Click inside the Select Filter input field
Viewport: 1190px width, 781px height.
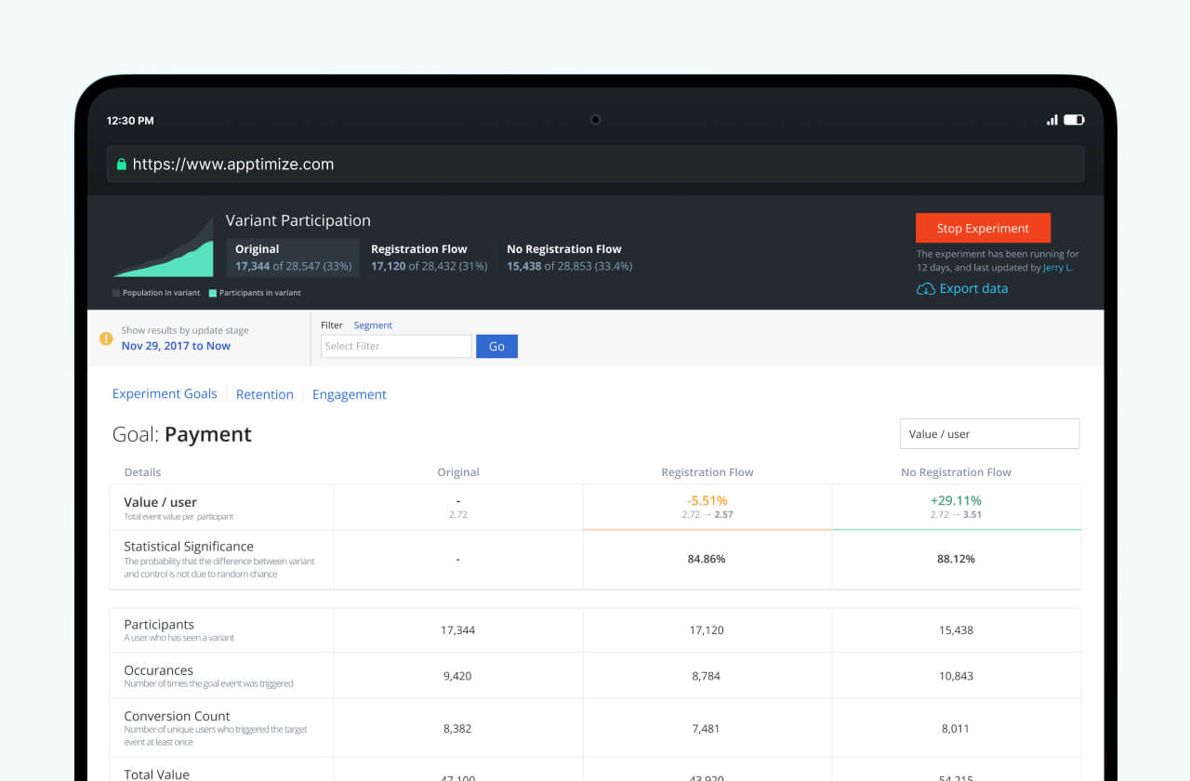coord(395,346)
